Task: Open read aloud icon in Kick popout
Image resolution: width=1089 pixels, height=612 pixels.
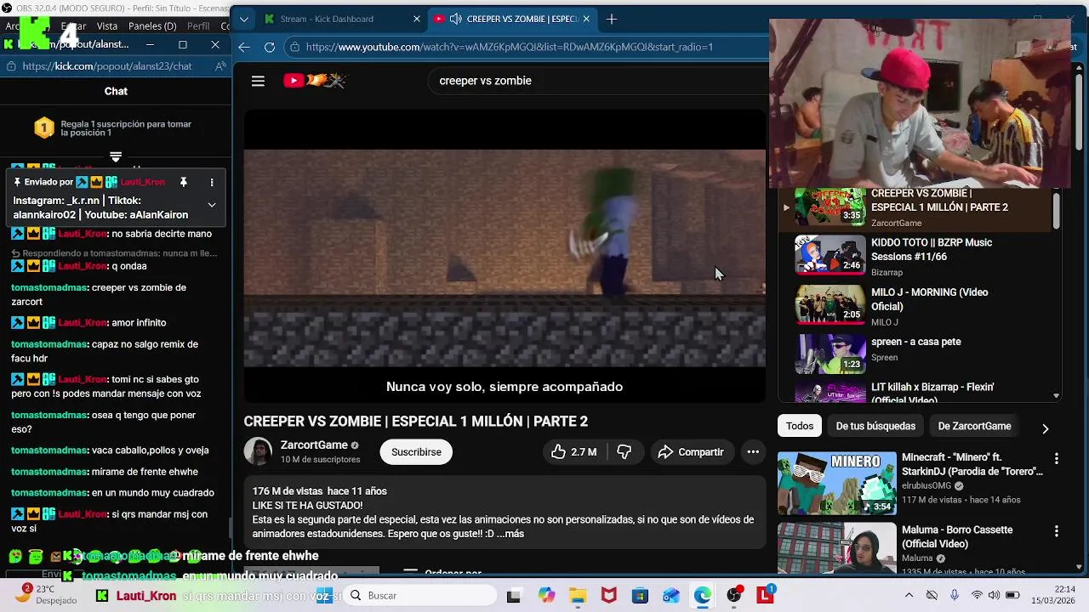Action: click(x=221, y=66)
